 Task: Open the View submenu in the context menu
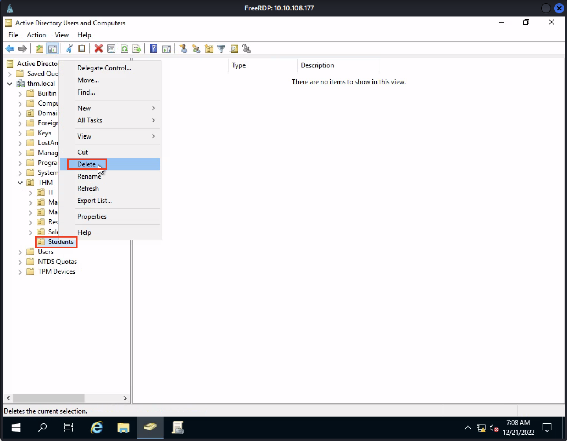(110, 136)
